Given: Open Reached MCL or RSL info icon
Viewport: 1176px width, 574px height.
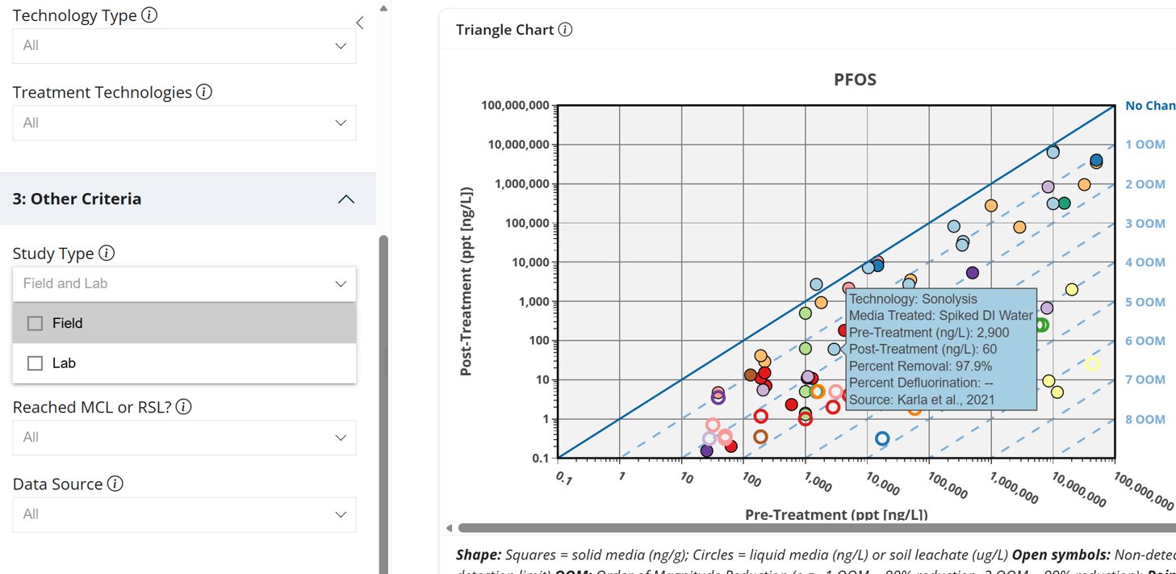Looking at the screenshot, I should pyautogui.click(x=183, y=407).
